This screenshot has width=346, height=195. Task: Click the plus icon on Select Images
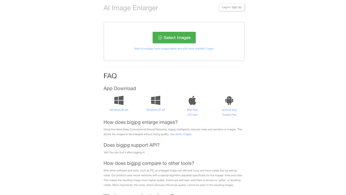(160, 38)
